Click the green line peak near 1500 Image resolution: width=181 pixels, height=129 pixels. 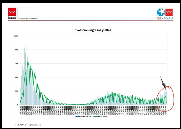[x=28, y=62]
